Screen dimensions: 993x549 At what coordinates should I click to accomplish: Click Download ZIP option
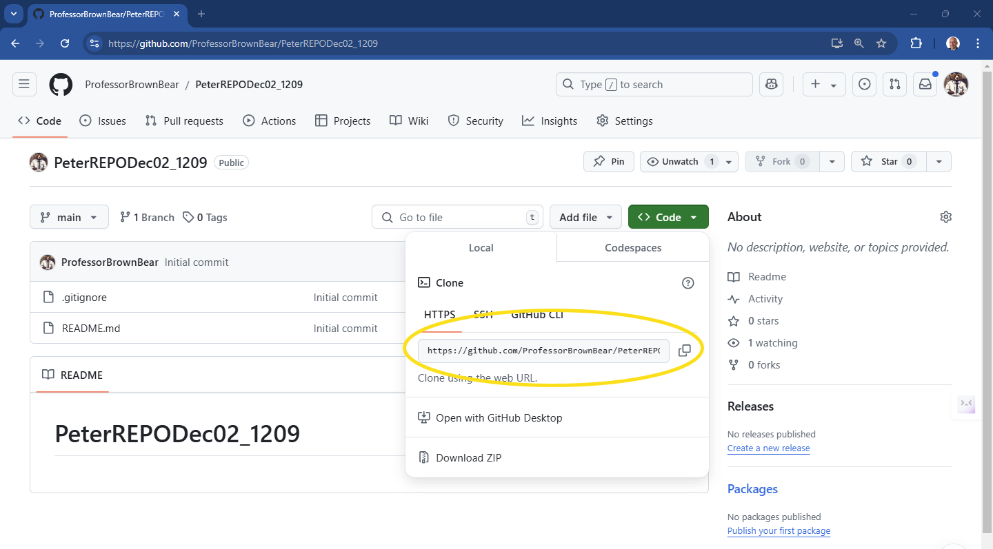tap(468, 458)
